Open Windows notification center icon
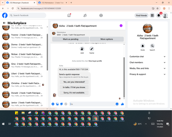 [x=168, y=124]
